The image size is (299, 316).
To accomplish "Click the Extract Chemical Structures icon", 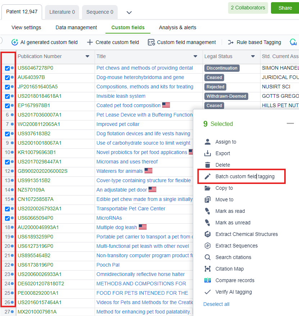I will [208, 234].
